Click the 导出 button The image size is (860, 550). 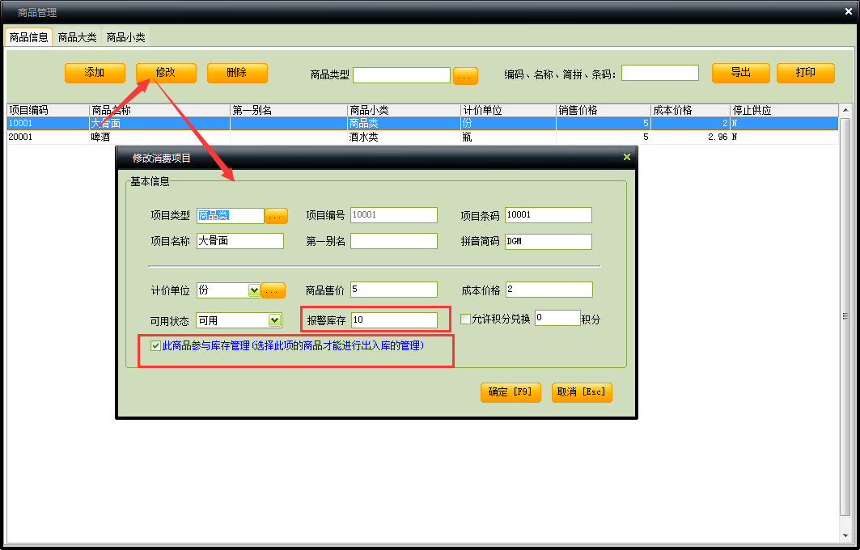tap(740, 73)
